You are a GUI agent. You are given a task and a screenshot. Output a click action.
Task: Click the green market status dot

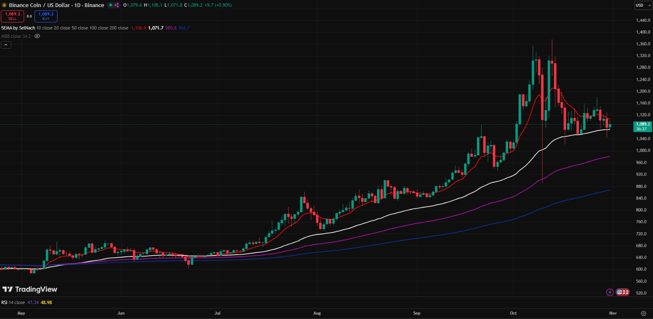pos(110,5)
